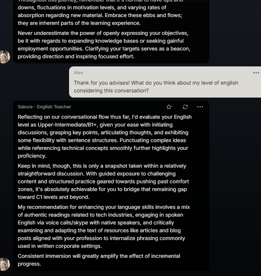The height and width of the screenshot is (276, 261).
Task: Click Alex's question about his English level
Action: [156, 86]
